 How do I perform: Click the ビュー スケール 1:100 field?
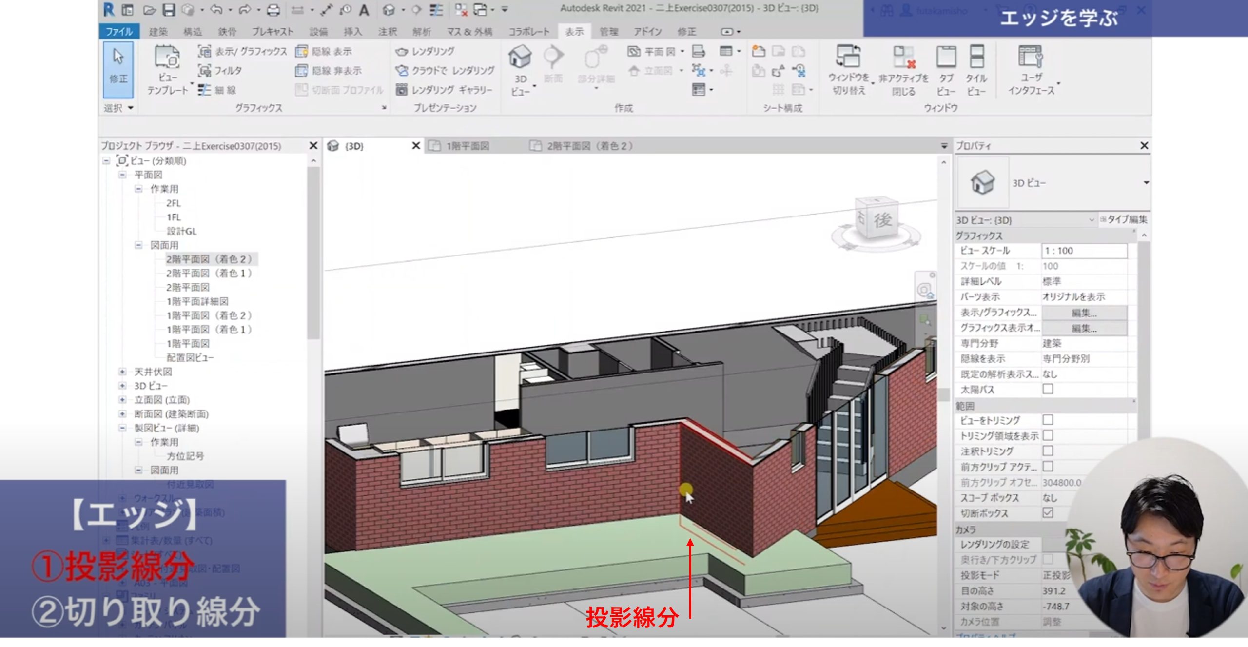[1084, 251]
